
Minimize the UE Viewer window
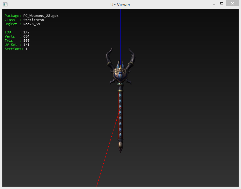(213, 4)
